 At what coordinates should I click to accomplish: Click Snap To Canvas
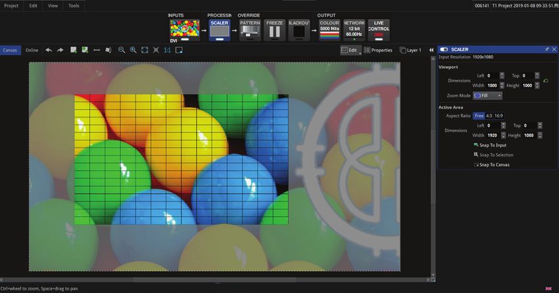pyautogui.click(x=492, y=165)
